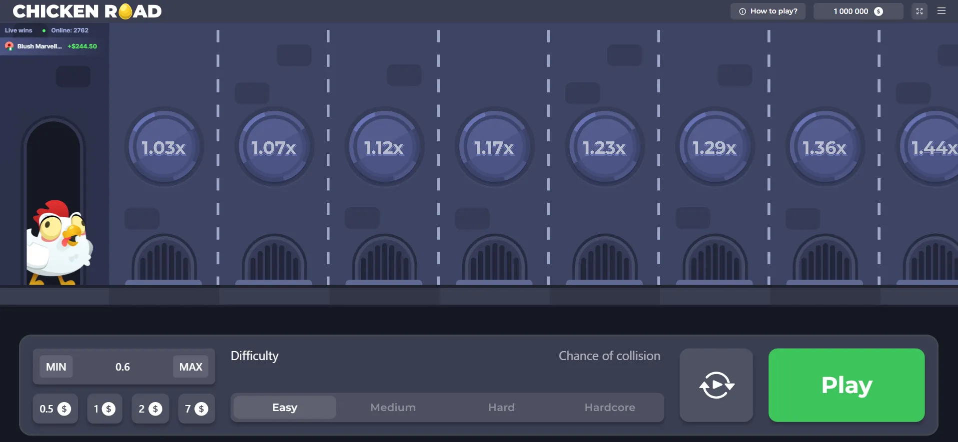
Task: Click the fullscreen expand icon
Action: tap(919, 11)
